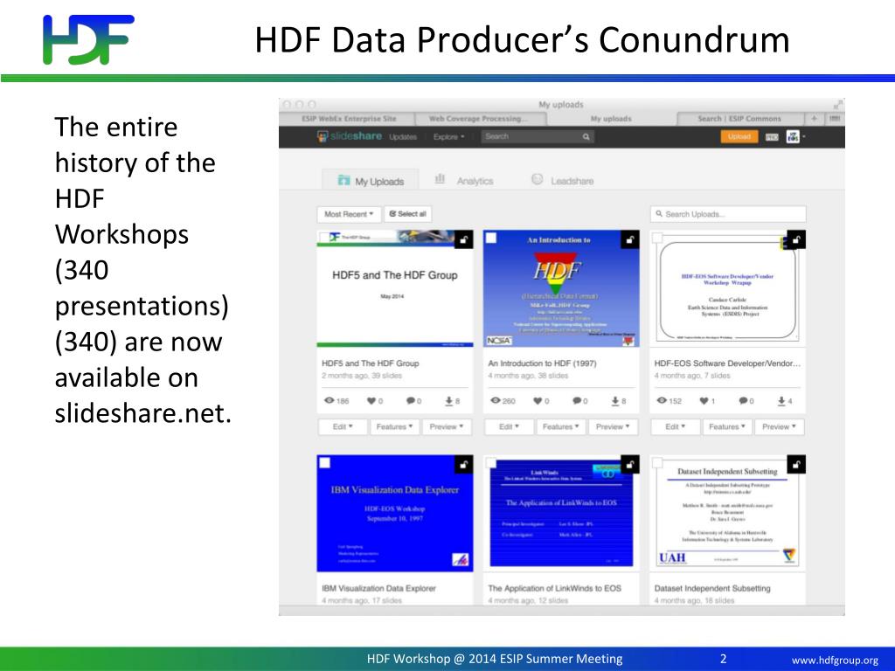Image resolution: width=895 pixels, height=671 pixels.
Task: Click the My Uploads folder icon
Action: (x=343, y=180)
